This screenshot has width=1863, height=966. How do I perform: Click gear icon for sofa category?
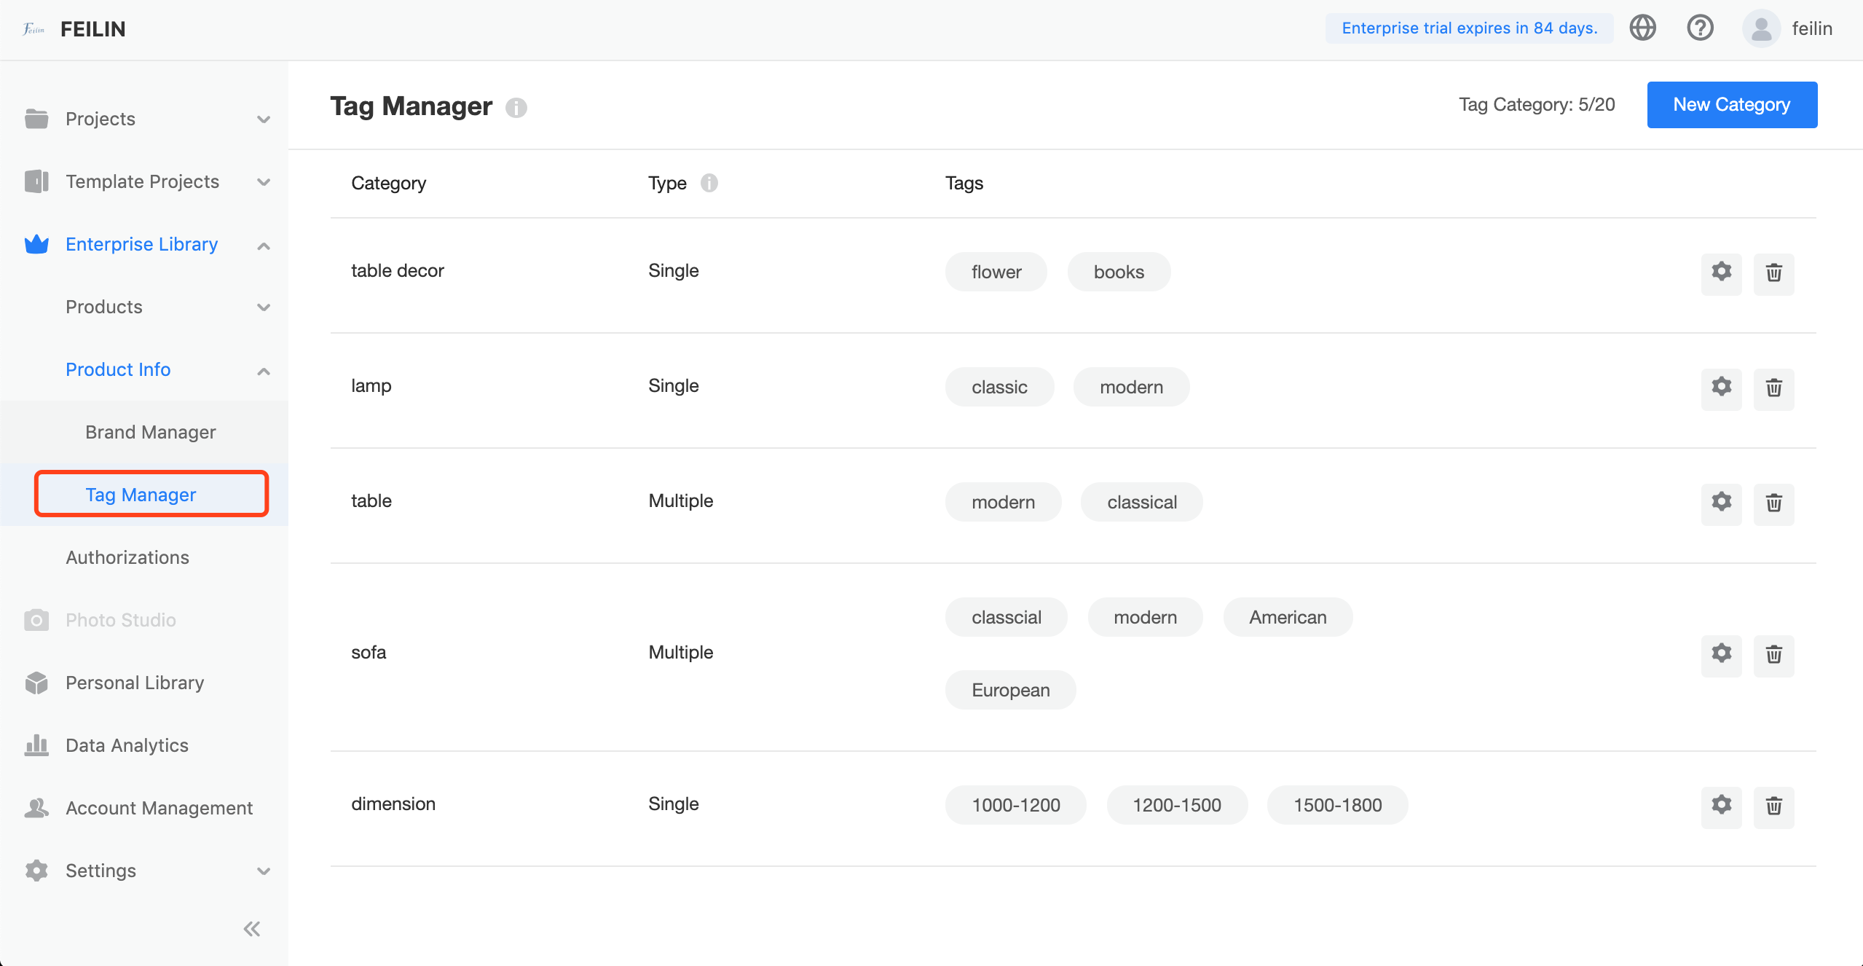pyautogui.click(x=1721, y=654)
